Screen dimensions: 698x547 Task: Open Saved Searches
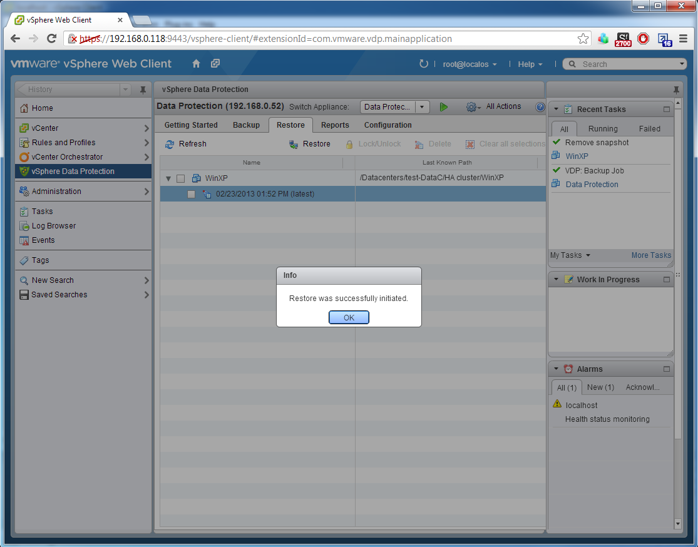coord(83,295)
